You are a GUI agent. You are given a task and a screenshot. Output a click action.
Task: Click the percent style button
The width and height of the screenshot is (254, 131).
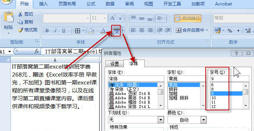[230, 30]
